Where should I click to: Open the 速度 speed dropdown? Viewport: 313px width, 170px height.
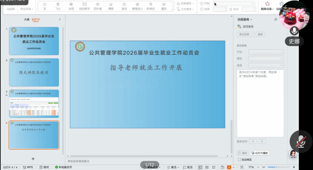click(x=266, y=65)
